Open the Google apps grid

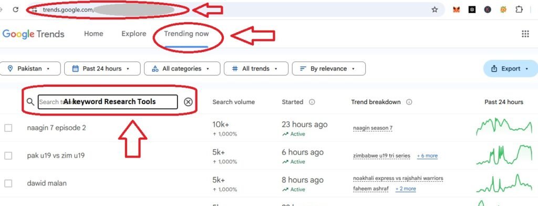pyautogui.click(x=525, y=34)
